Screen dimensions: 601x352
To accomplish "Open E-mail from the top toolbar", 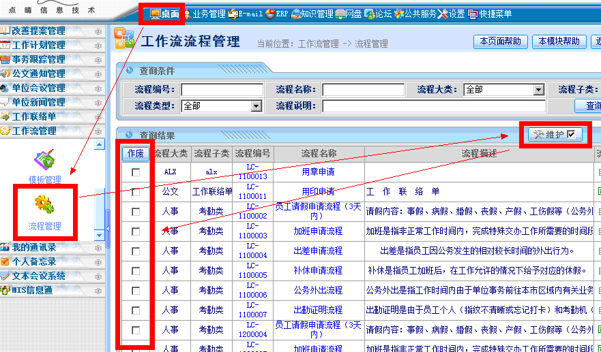I will point(246,14).
